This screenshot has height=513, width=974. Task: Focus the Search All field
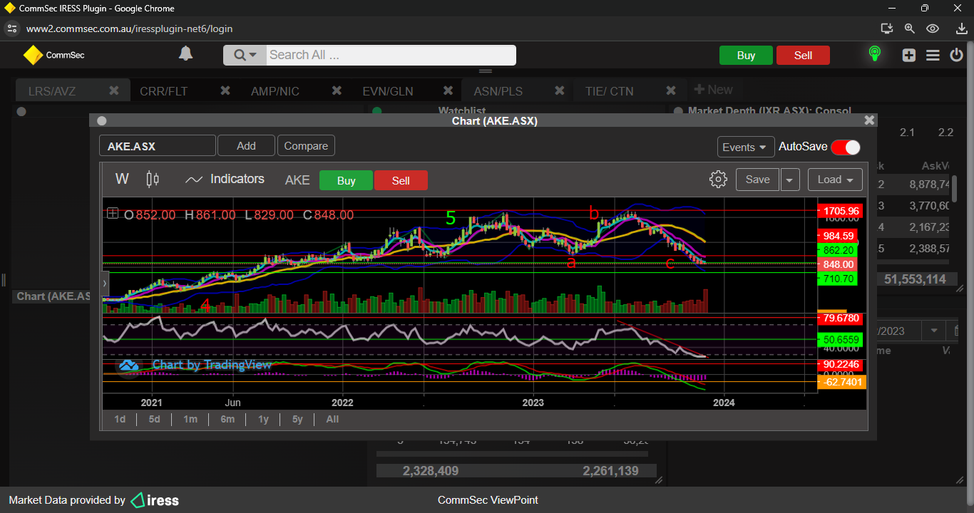[x=391, y=55]
